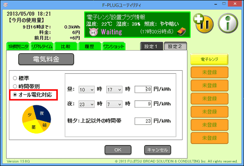Click the Version 1.5.0.G text
This screenshot has height=166, width=244.
18,161
